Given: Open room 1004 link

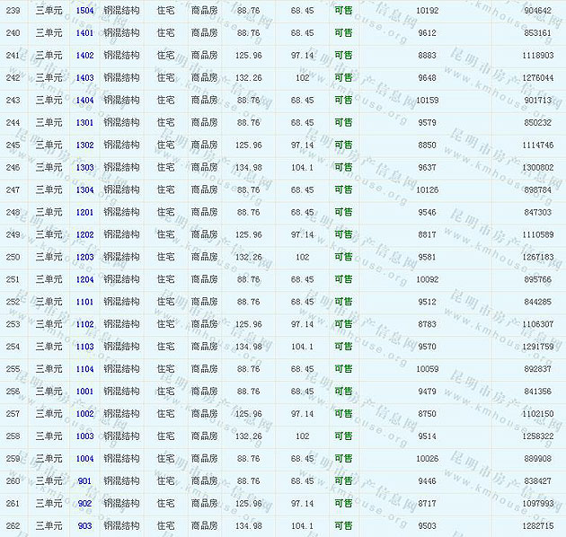Looking at the screenshot, I should tap(84, 459).
